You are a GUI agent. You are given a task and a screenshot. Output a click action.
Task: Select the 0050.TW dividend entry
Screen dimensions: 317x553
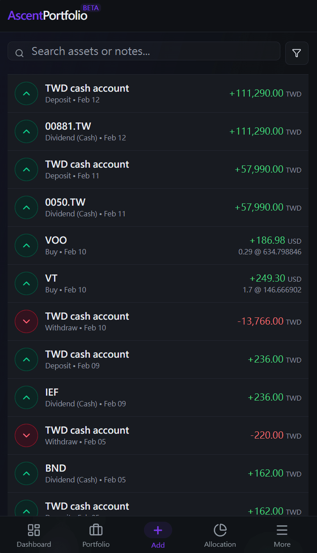point(158,207)
